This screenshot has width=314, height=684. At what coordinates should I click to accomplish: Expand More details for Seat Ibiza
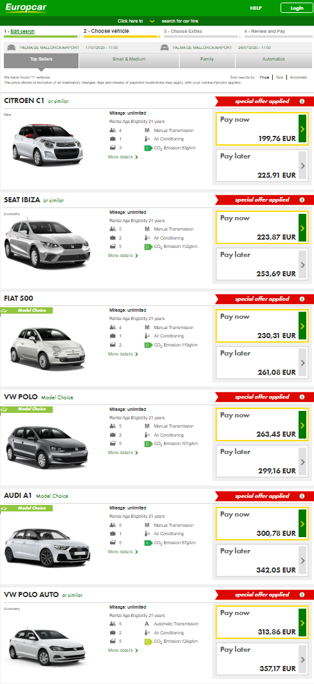pos(124,255)
